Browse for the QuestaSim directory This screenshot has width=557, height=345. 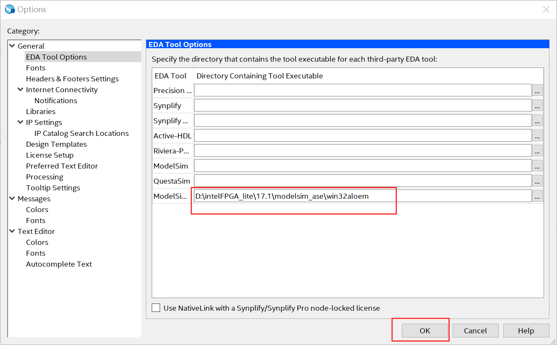(538, 181)
